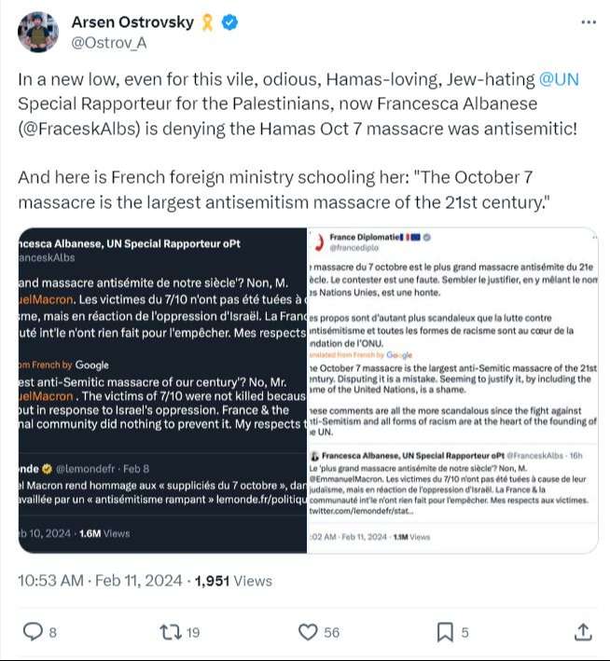View the 1,951 Views analytics
Image resolution: width=610 pixels, height=661 pixels.
pos(233,580)
